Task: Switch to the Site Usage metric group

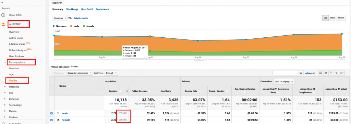Action: (72, 9)
